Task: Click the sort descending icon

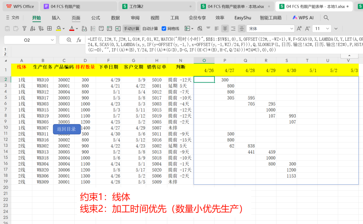Action: [41, 28]
